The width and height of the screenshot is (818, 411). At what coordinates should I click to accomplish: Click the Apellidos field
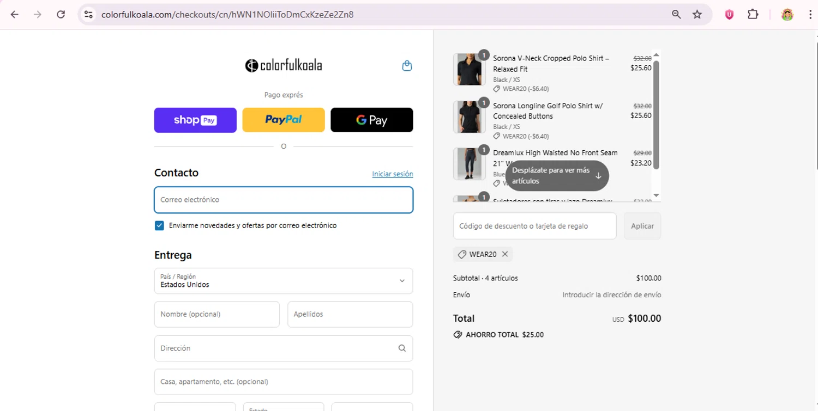[350, 314]
